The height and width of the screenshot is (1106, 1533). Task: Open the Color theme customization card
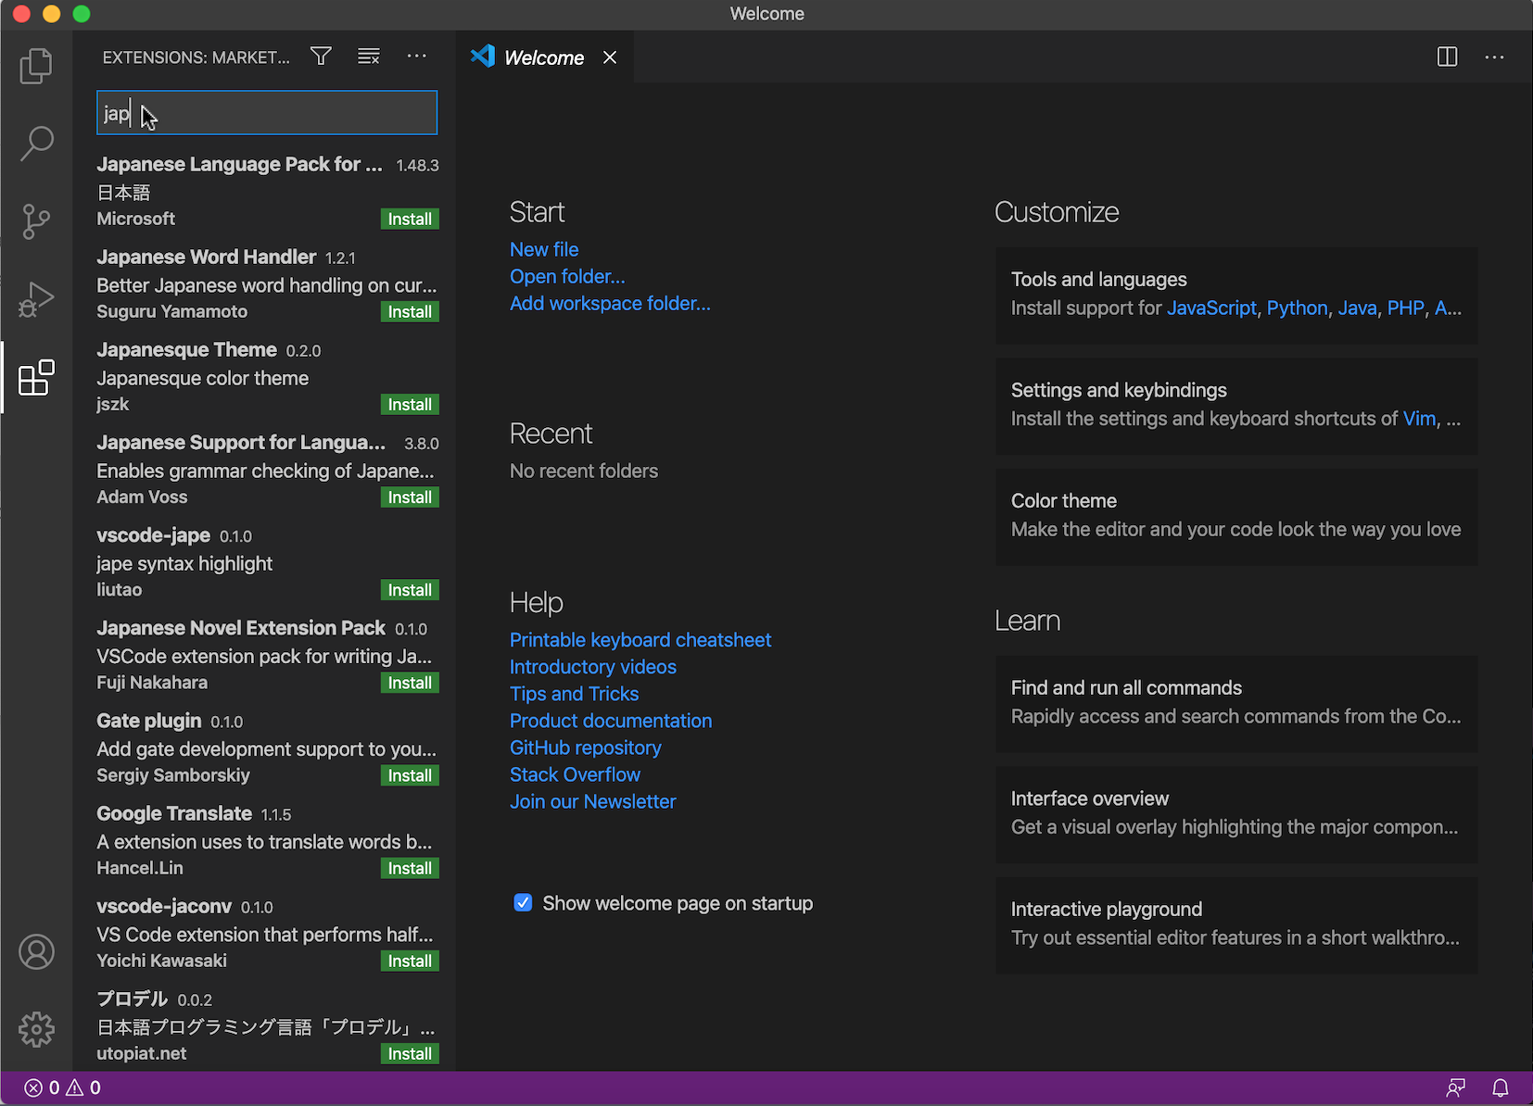1236,516
